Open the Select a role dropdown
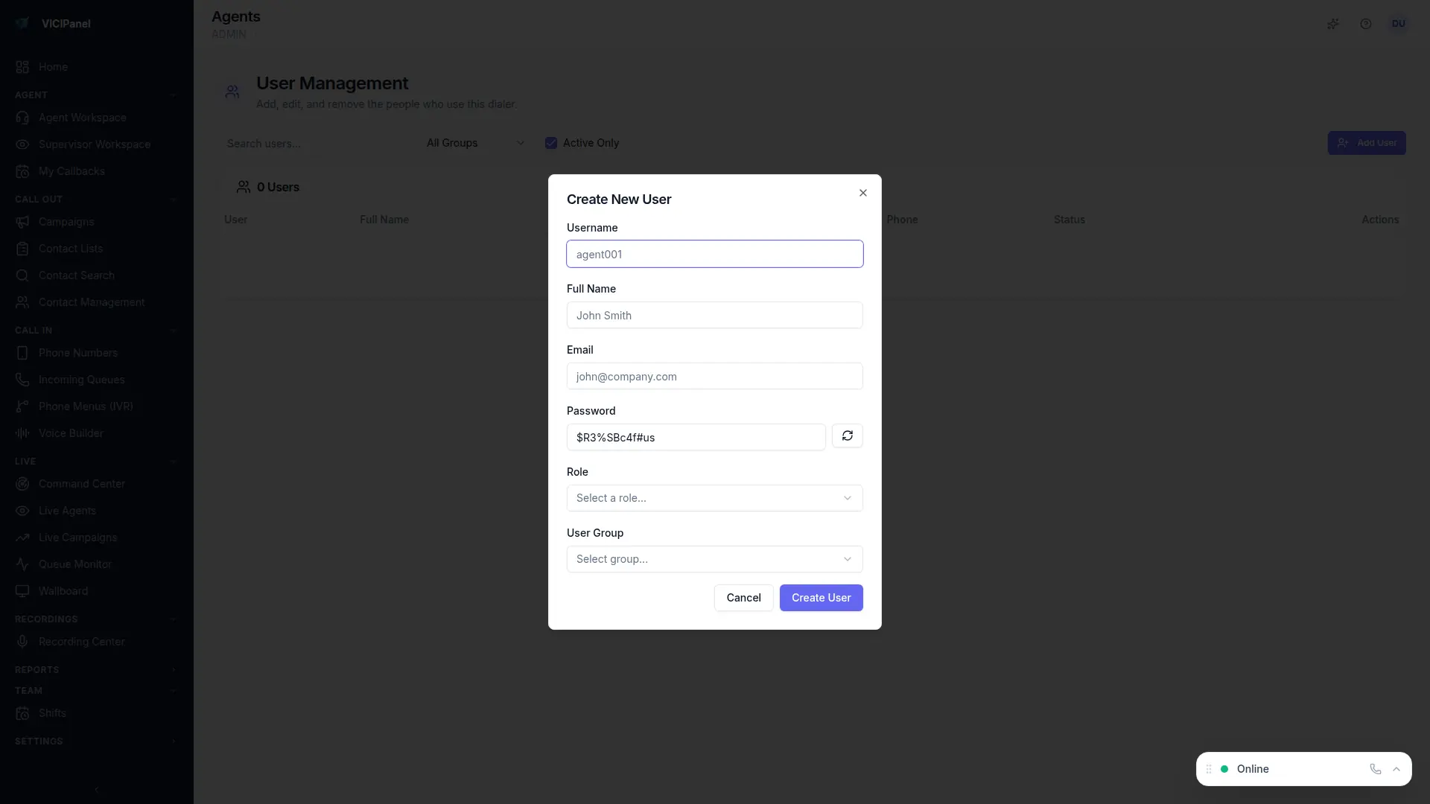 tap(714, 498)
